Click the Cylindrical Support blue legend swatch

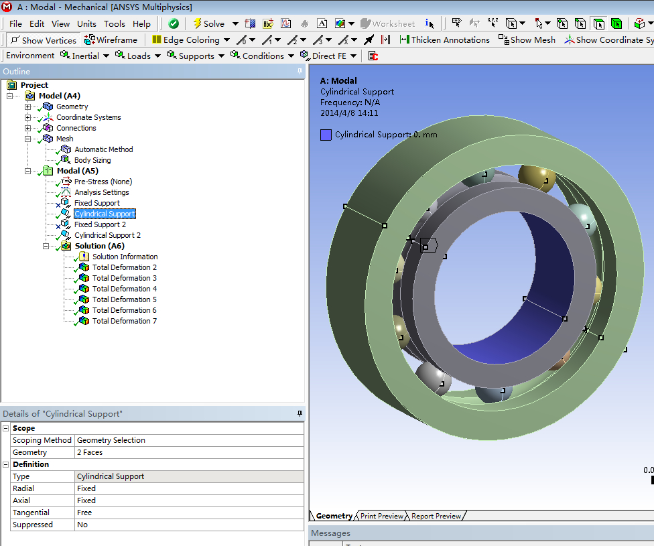tap(326, 135)
